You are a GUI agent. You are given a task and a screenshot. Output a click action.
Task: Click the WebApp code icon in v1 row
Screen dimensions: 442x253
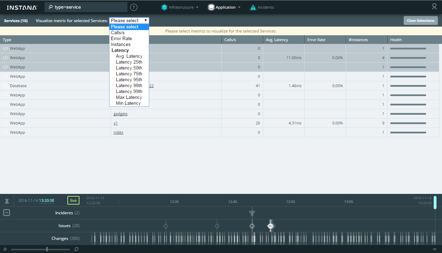[x=5, y=123]
